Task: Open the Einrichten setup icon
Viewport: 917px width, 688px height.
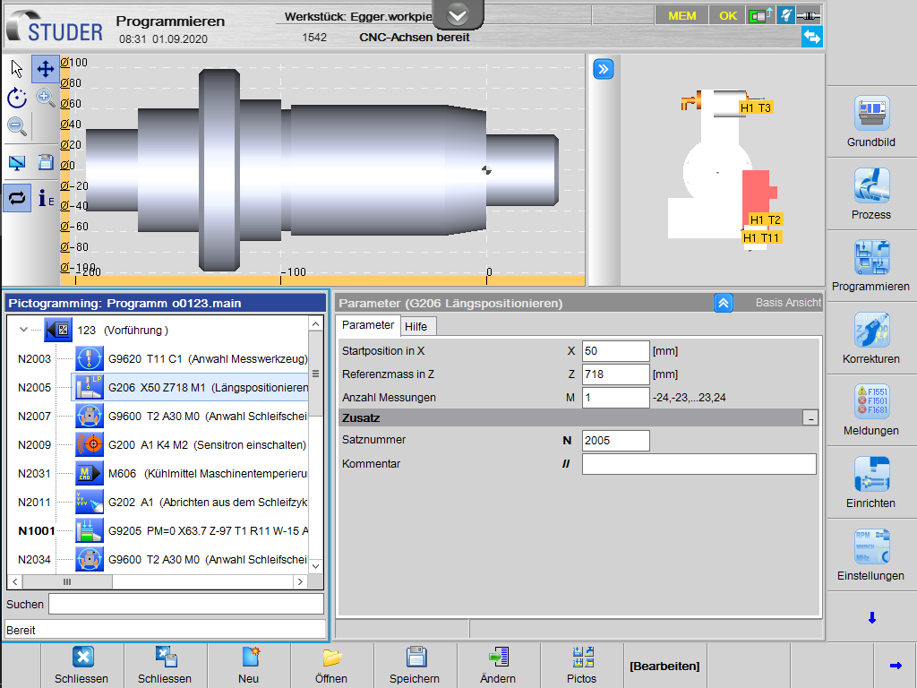Action: tap(870, 476)
